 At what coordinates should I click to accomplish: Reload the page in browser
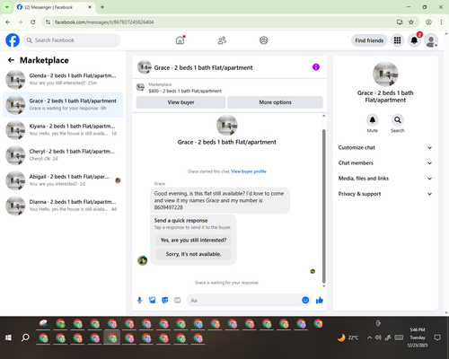click(33, 22)
